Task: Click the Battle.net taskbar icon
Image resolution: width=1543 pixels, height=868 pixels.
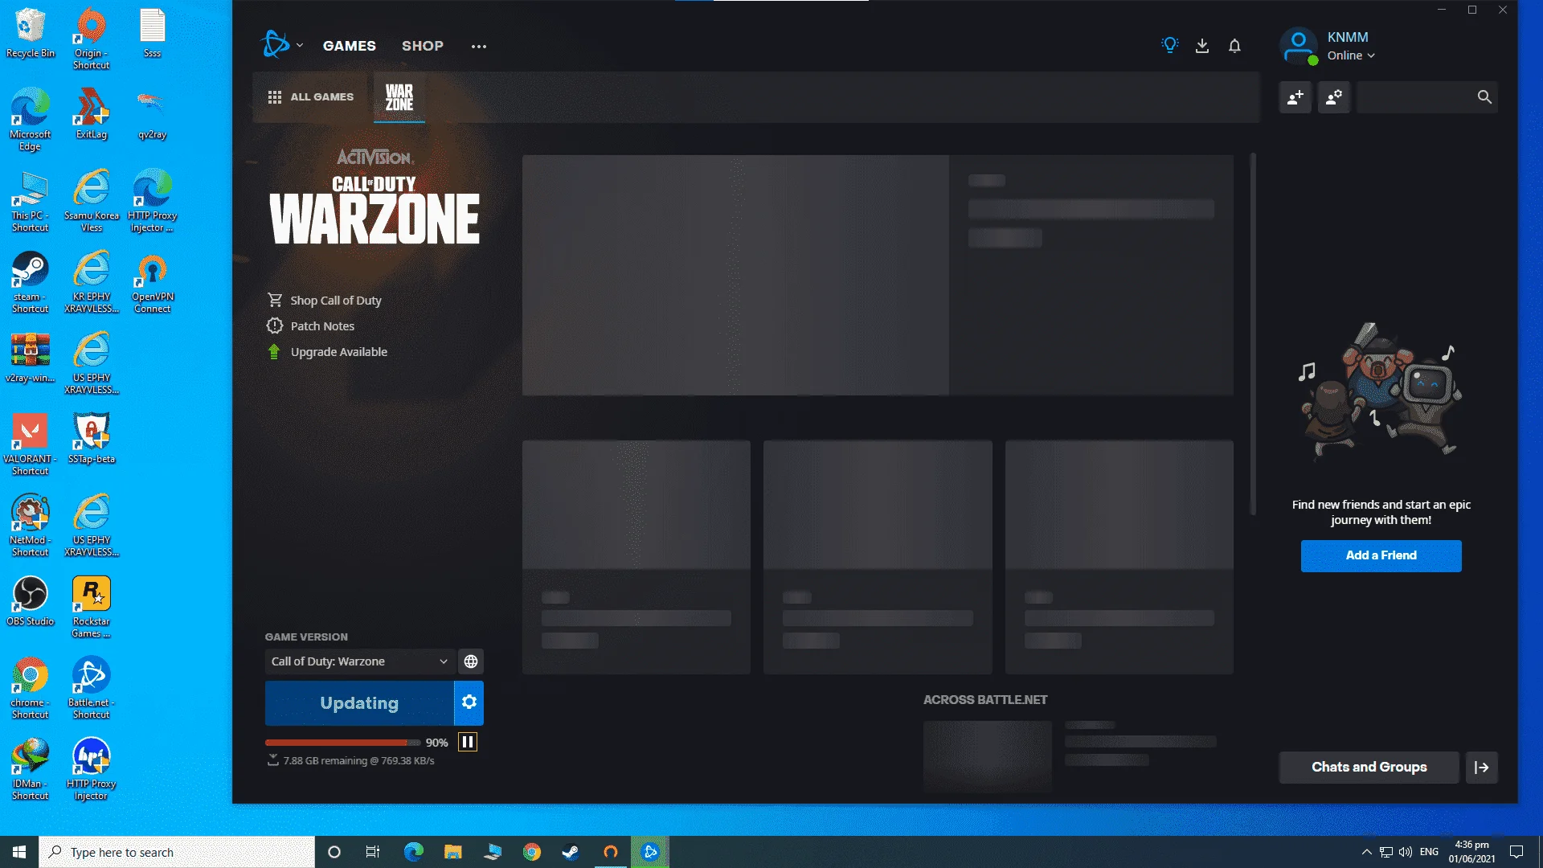Action: (x=650, y=852)
